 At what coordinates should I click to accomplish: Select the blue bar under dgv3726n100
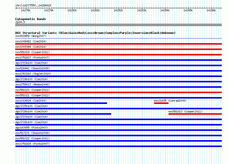[x=63, y=114]
